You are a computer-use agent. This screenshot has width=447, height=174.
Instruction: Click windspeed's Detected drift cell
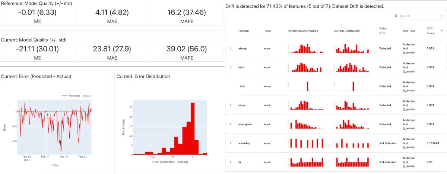coord(385,124)
